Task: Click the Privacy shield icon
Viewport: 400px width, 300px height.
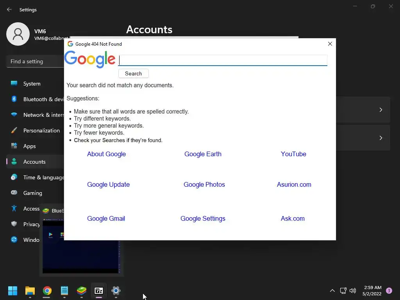Action: tap(14, 224)
